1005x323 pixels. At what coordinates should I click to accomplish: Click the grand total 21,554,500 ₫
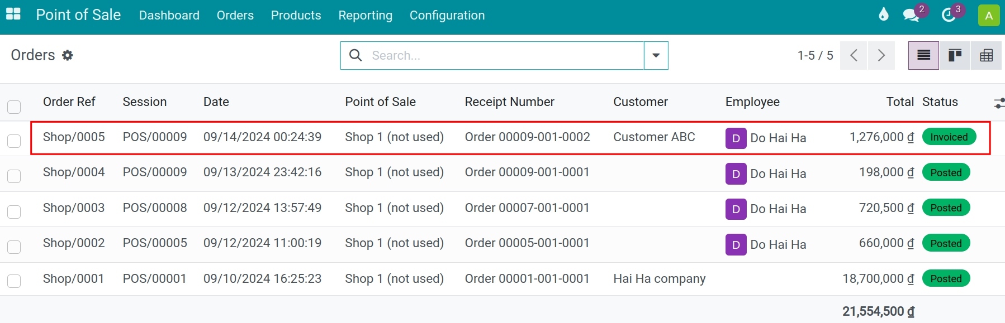pos(878,311)
